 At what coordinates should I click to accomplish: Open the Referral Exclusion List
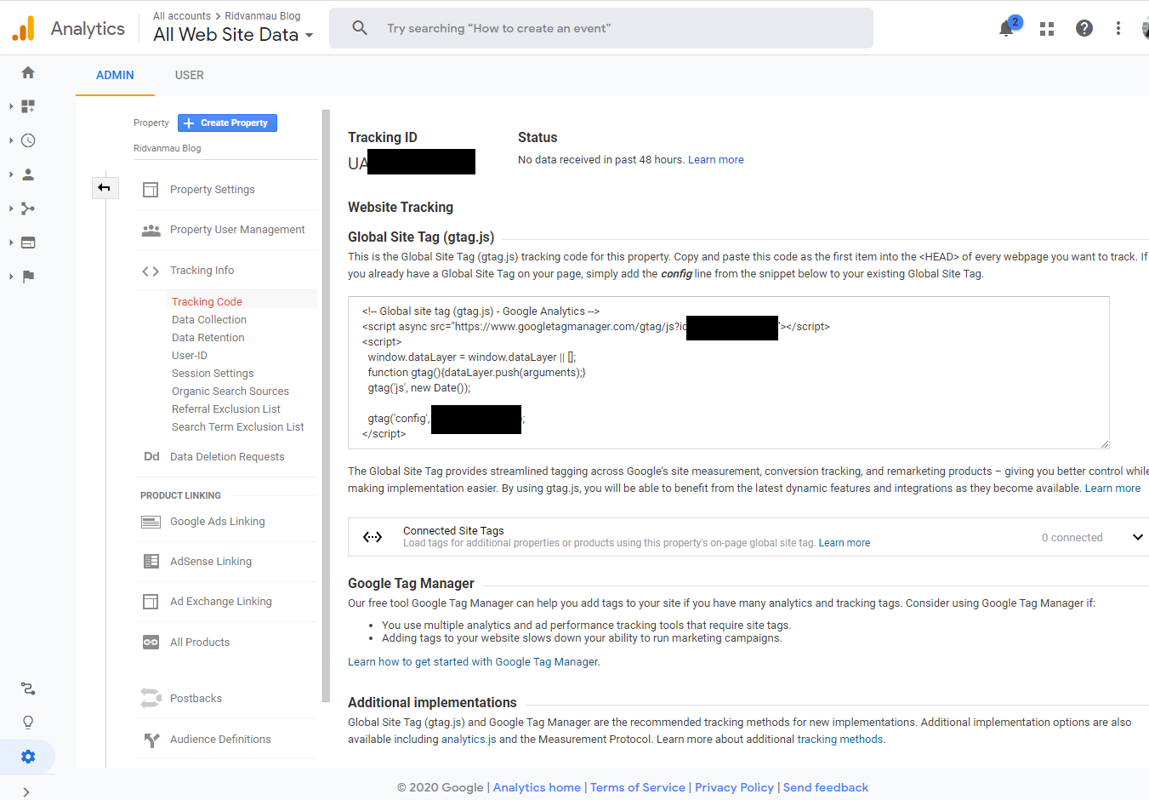[226, 409]
